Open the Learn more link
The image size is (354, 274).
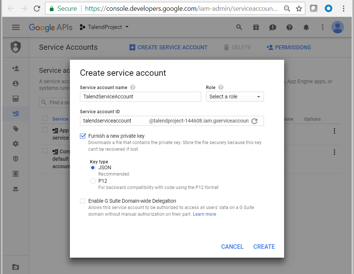(x=204, y=214)
